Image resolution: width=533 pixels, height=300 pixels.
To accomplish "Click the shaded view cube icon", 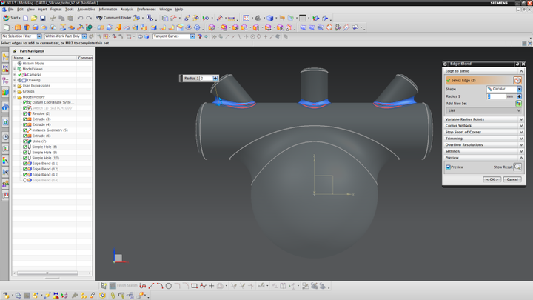I will tap(270, 18).
